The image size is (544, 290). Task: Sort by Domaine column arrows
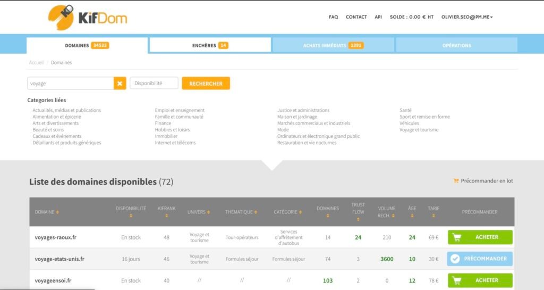57,212
